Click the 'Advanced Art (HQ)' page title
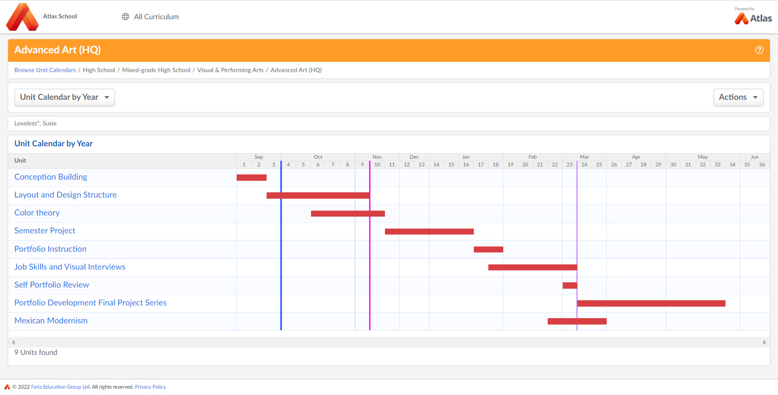This screenshot has height=395, width=778. tap(58, 50)
